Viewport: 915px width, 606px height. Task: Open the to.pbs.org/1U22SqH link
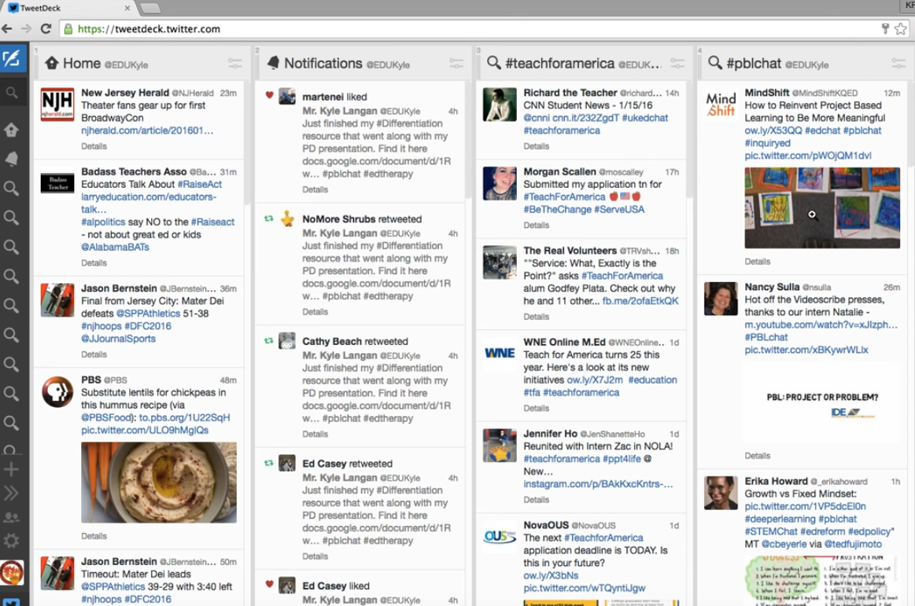[x=184, y=417]
